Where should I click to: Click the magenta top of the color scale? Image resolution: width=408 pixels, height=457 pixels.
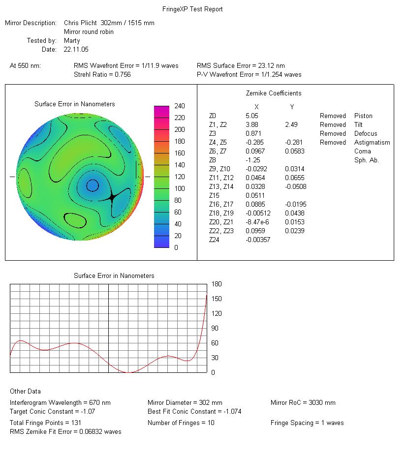[x=161, y=109]
